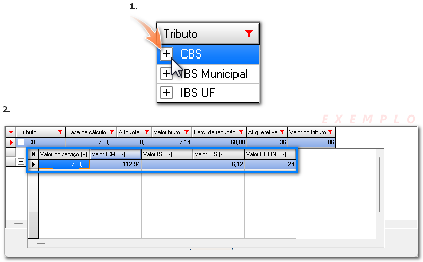
Task: Filter the Valor bruto column
Action: point(187,132)
